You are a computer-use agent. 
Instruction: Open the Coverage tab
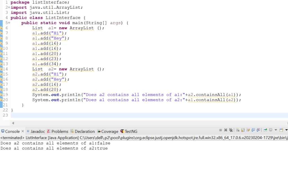tap(108, 131)
